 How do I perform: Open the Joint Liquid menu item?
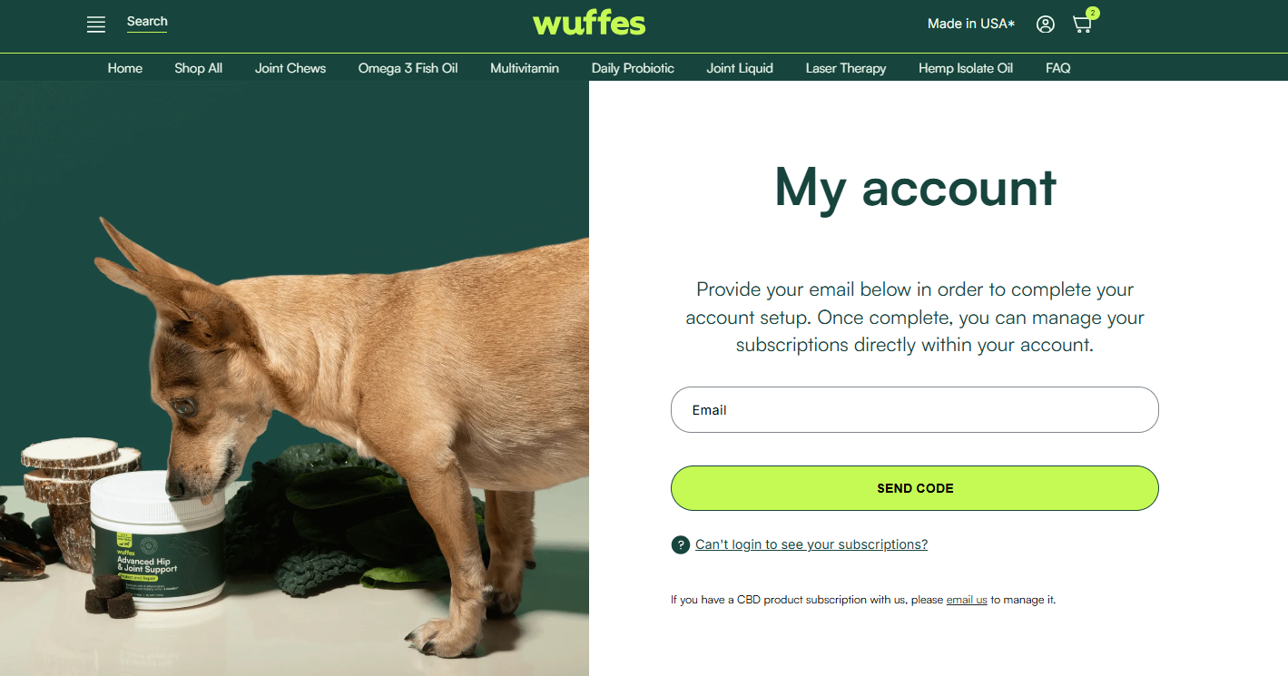click(740, 68)
